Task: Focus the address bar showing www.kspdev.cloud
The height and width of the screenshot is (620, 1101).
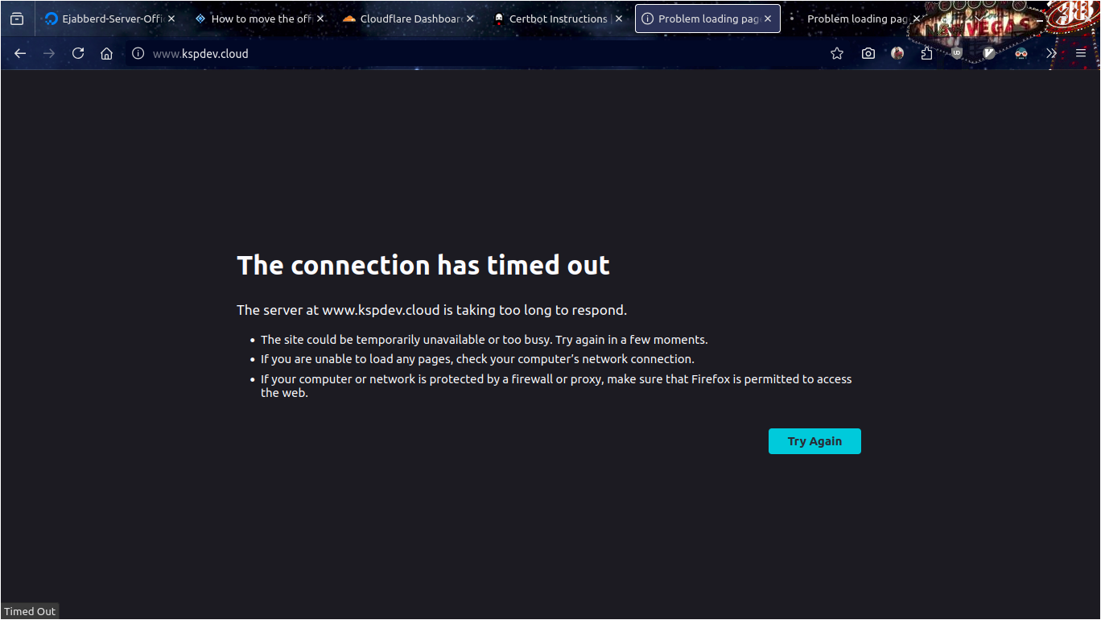Action: (x=475, y=53)
